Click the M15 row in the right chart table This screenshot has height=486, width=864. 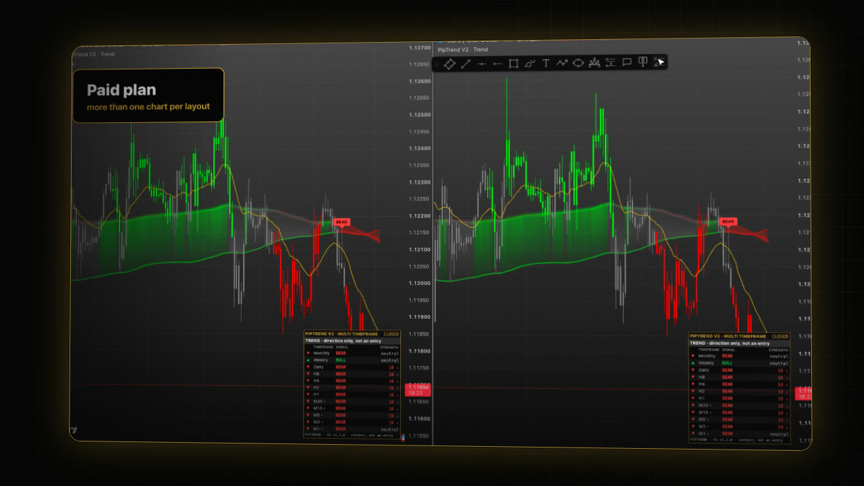coord(739,412)
